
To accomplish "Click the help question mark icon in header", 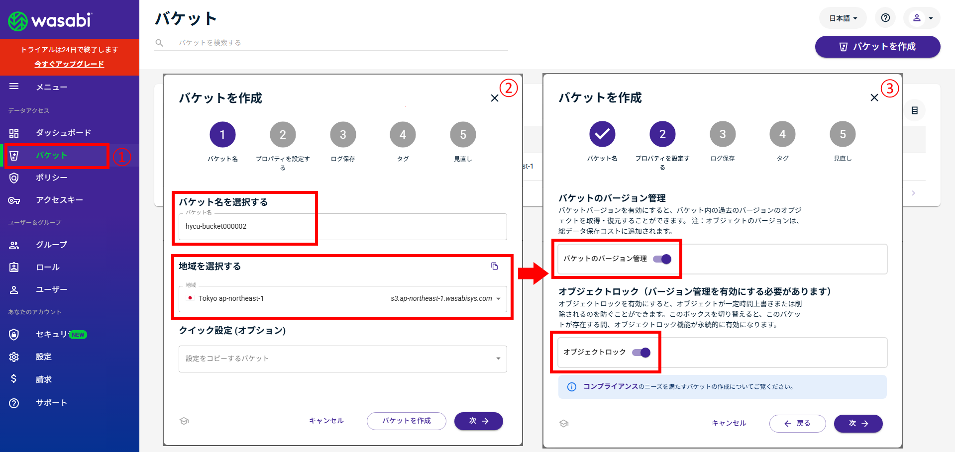I will click(885, 18).
